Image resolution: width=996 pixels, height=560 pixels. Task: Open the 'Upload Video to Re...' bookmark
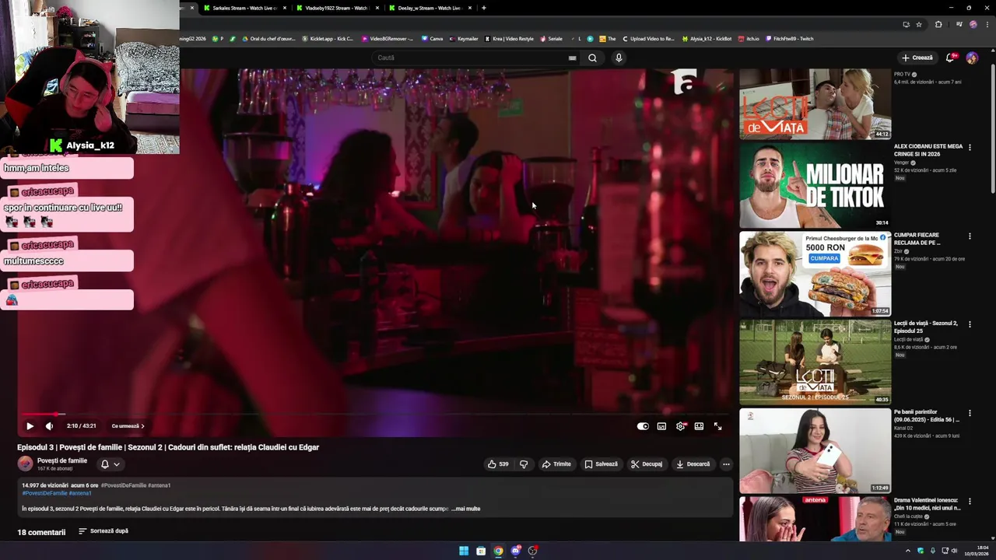click(648, 38)
